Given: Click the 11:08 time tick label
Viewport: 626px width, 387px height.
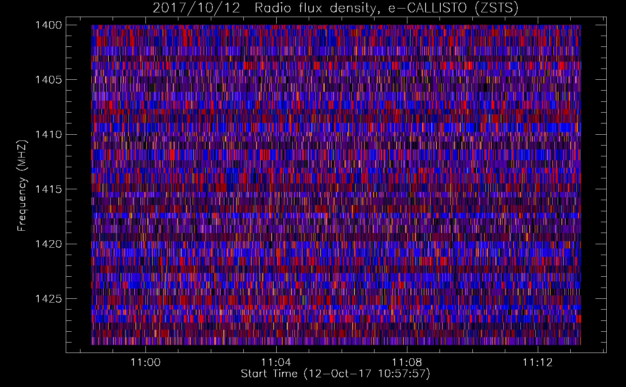Looking at the screenshot, I should tap(407, 363).
